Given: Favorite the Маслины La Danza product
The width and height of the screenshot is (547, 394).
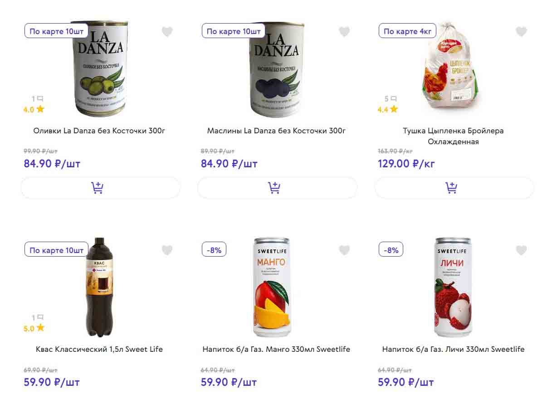Looking at the screenshot, I should (x=344, y=32).
